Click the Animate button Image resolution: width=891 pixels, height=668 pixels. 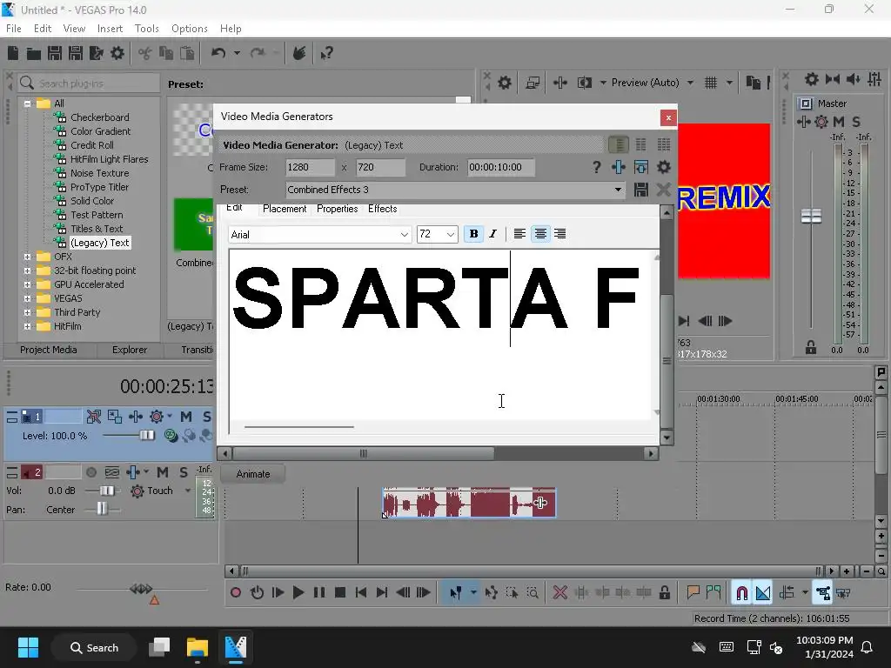click(x=253, y=474)
